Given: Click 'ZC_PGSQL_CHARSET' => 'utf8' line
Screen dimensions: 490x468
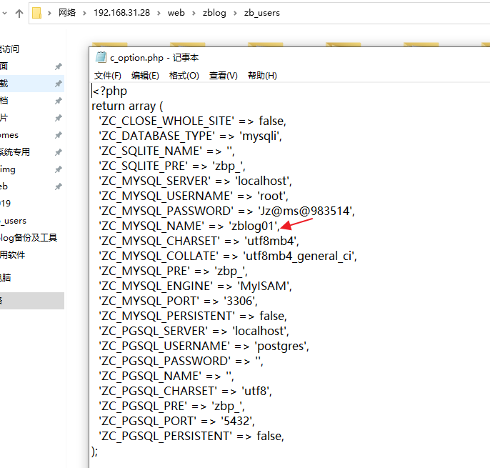Looking at the screenshot, I should point(186,391).
